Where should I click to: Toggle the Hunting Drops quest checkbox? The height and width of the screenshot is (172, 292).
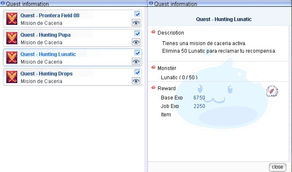coord(137,72)
